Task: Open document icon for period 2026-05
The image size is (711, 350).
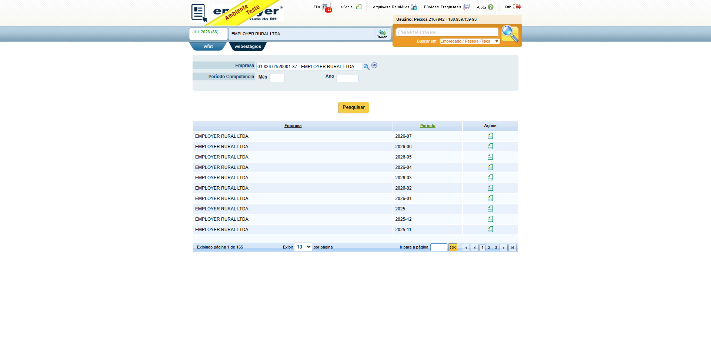Action: click(x=490, y=157)
